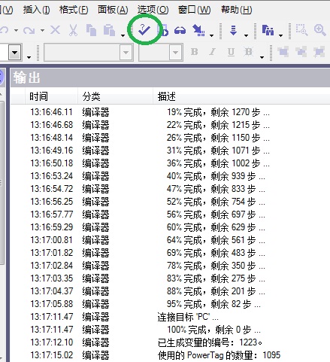
Task: Select row '使用的 PowerTag 的数量: 1095'
Action: 171,355
